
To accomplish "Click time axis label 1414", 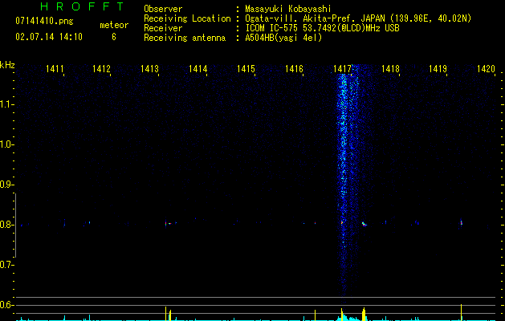I will tap(198, 69).
